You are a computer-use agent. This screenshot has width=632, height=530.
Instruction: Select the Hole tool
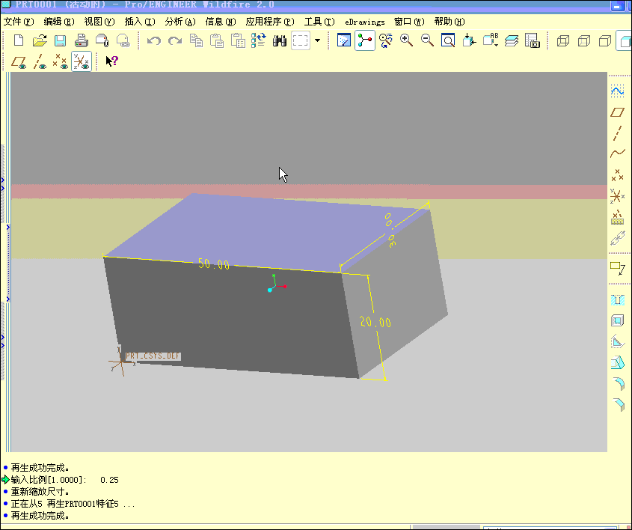pyautogui.click(x=617, y=299)
